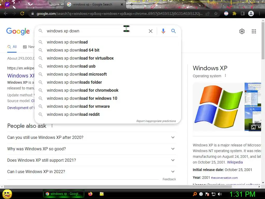The height and width of the screenshot is (199, 265).
Task: Choose suggestion windows xp download 64 bit
Action: [x=108, y=50]
